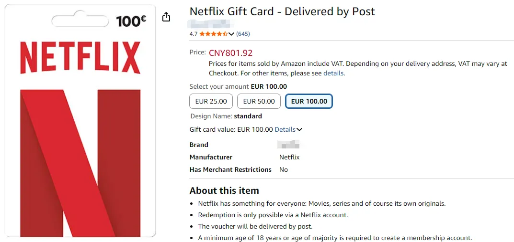Open the rating breakdown chevron arrow
Image resolution: width=514 pixels, height=242 pixels.
pyautogui.click(x=232, y=34)
